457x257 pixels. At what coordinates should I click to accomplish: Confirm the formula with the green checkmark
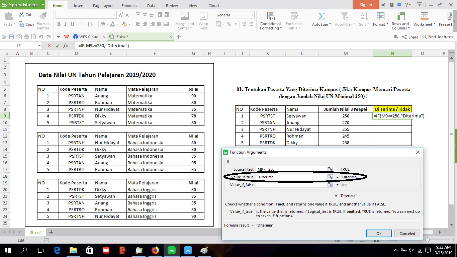pos(58,46)
